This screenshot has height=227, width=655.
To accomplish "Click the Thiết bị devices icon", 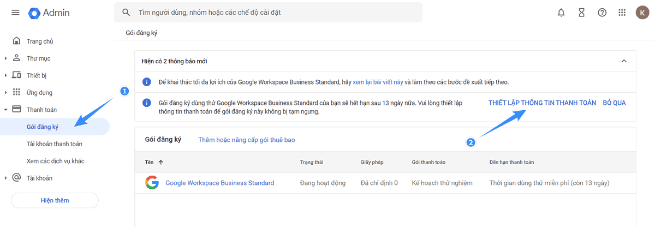I will [16, 75].
